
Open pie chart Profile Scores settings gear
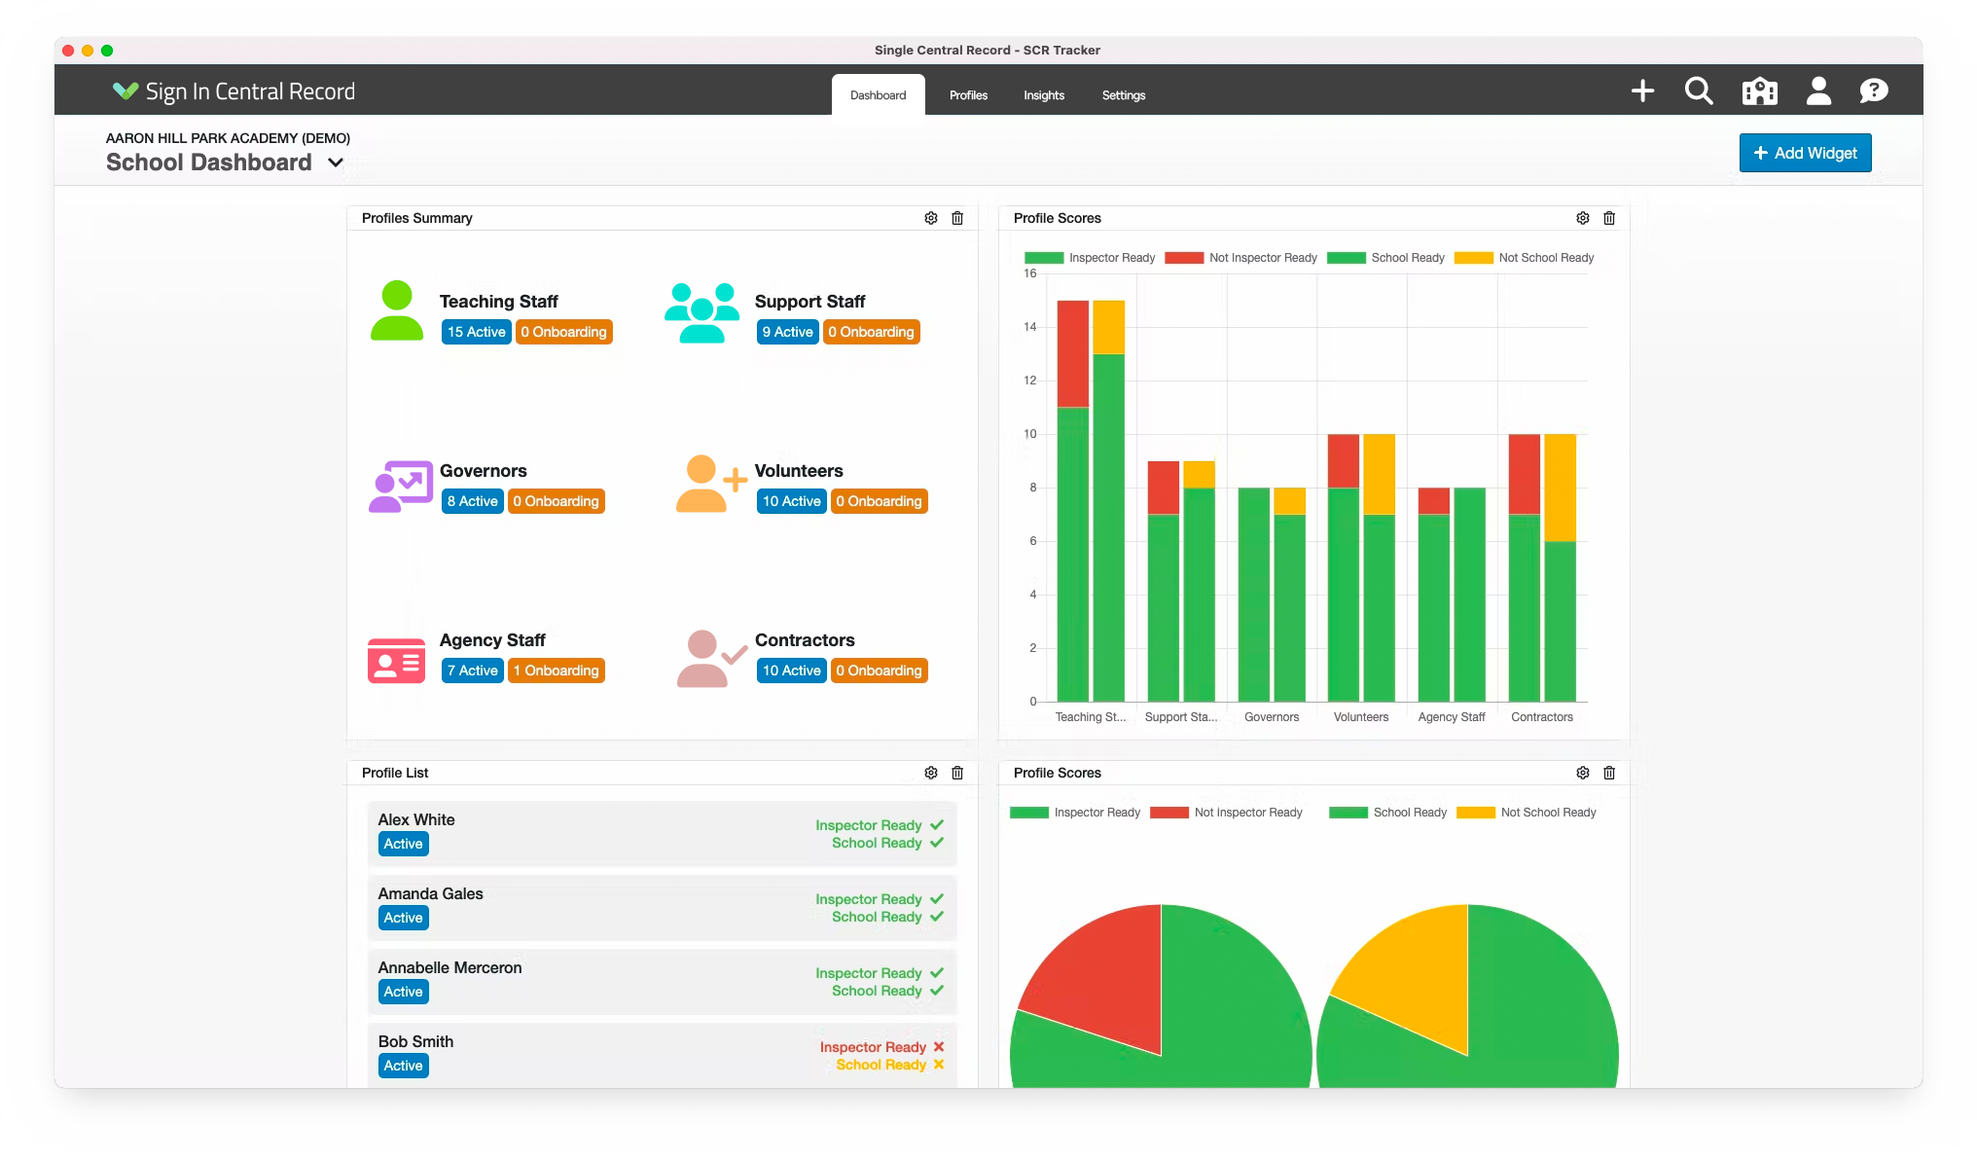point(1583,773)
